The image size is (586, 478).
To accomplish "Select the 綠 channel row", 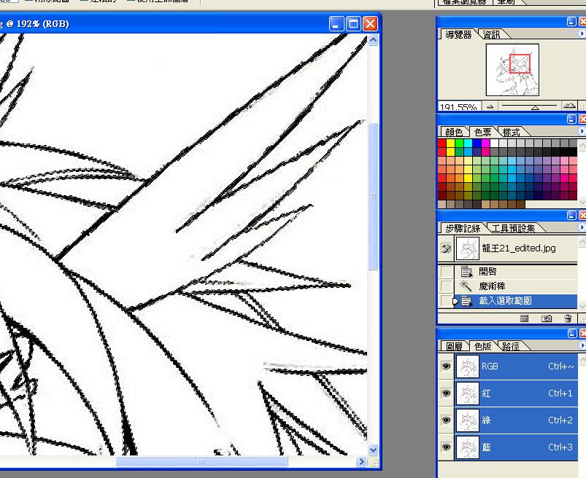I will (511, 420).
